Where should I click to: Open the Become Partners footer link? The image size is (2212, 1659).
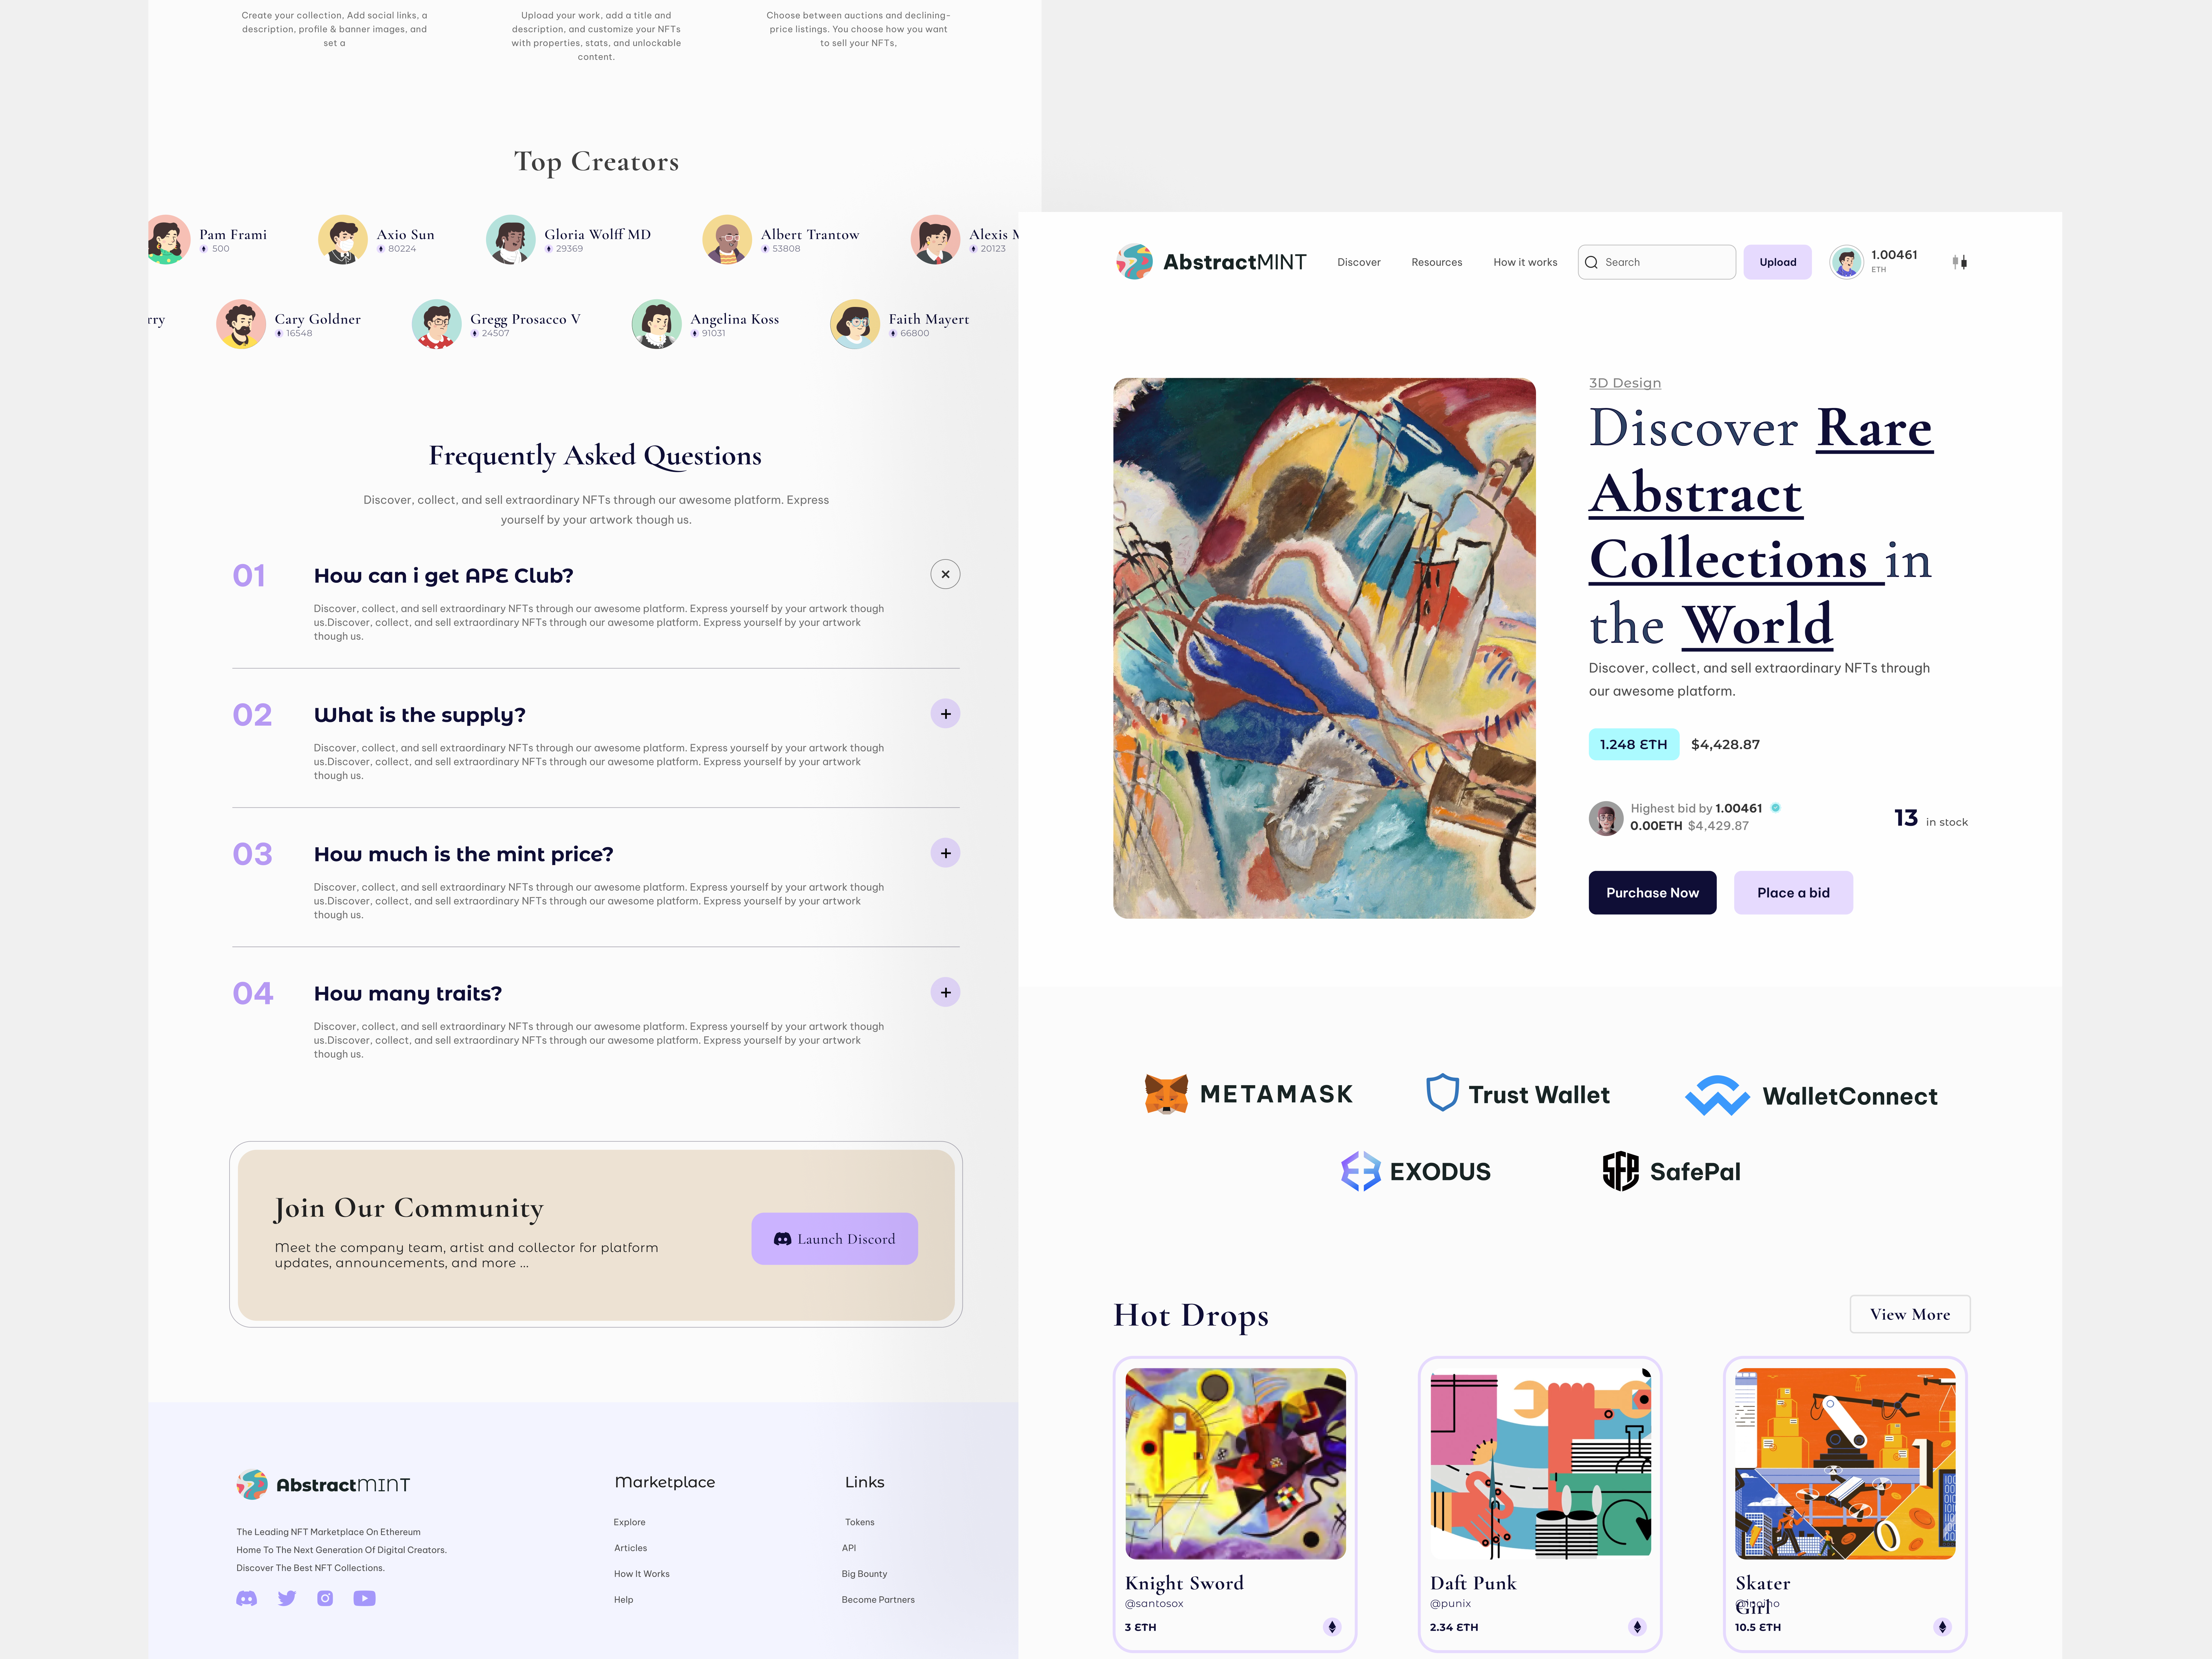click(878, 1600)
